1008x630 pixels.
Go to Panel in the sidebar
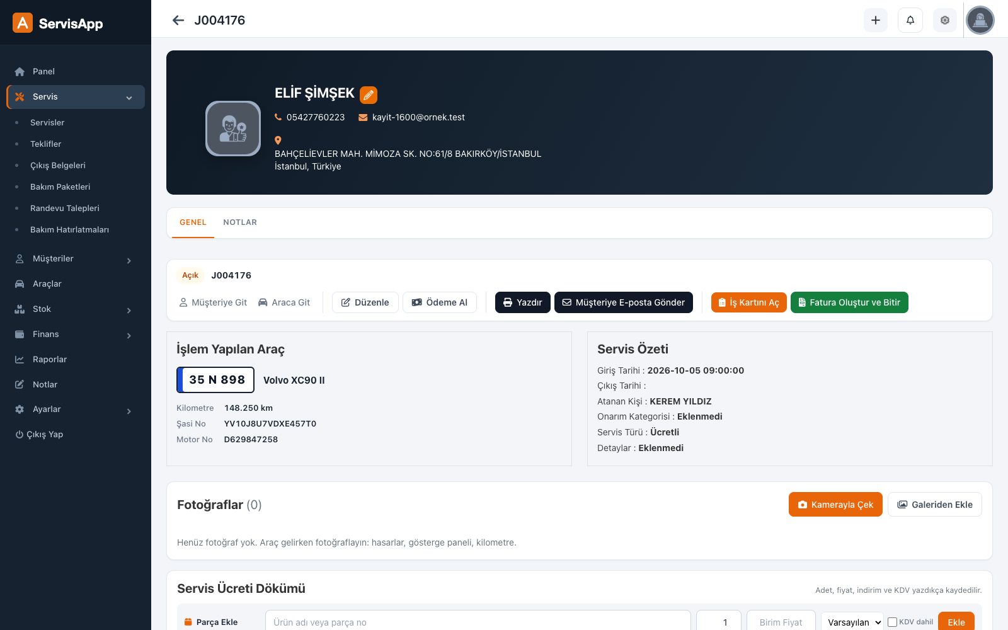tap(76, 71)
